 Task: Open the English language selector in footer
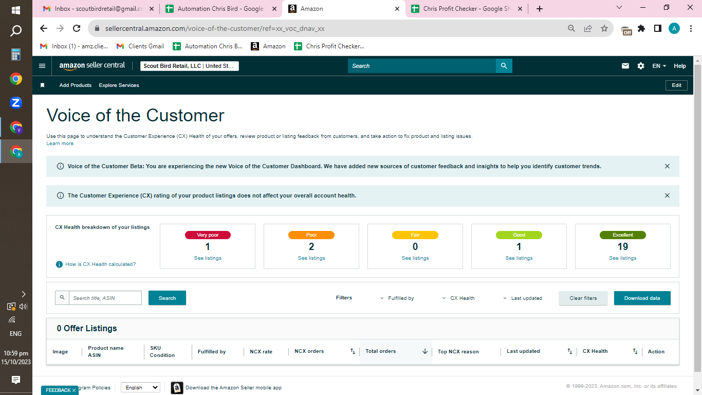coord(140,387)
